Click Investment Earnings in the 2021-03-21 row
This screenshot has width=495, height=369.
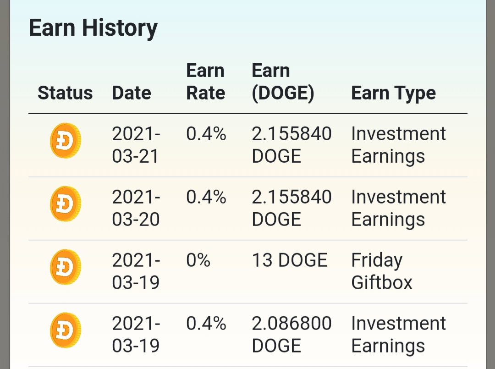pyautogui.click(x=398, y=145)
